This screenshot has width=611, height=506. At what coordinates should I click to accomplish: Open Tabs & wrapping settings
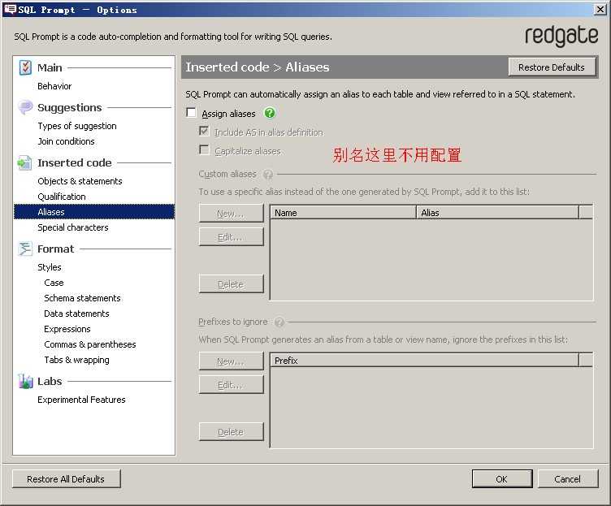[76, 360]
